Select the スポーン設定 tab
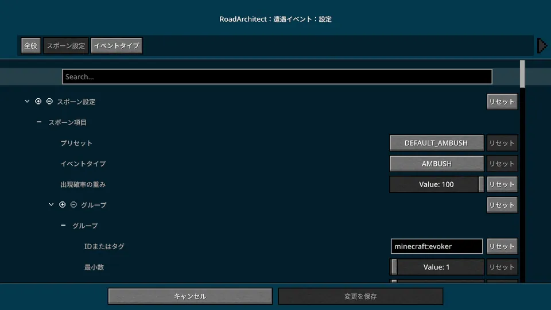This screenshot has width=551, height=310. [x=66, y=46]
